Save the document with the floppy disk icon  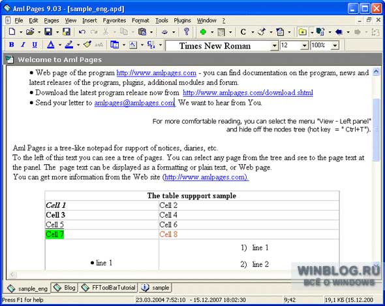pos(48,32)
